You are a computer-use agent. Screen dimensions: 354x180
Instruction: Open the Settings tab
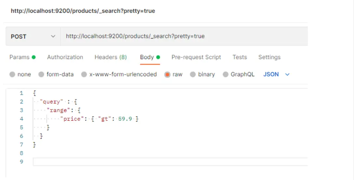tap(269, 57)
